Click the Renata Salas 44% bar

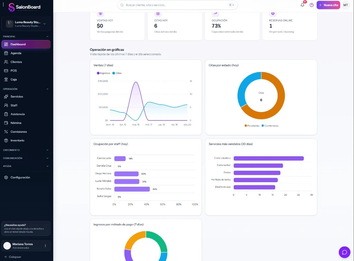132,189
